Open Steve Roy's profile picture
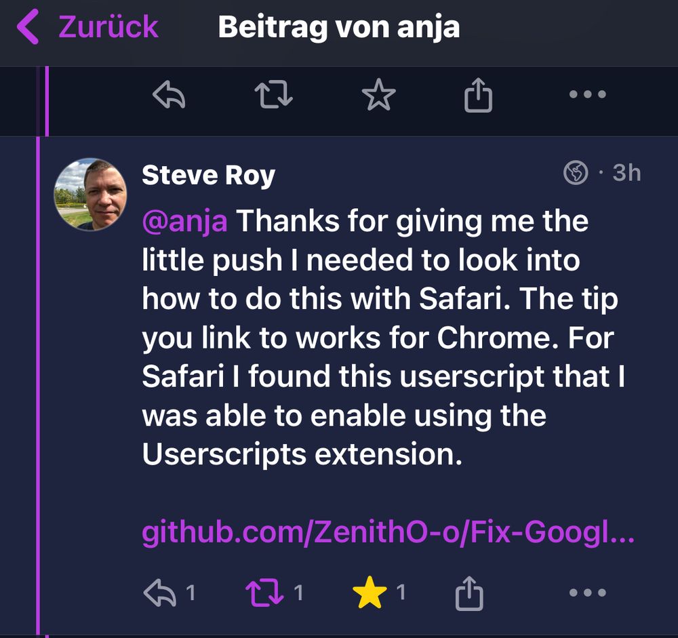The width and height of the screenshot is (678, 638). click(x=90, y=195)
